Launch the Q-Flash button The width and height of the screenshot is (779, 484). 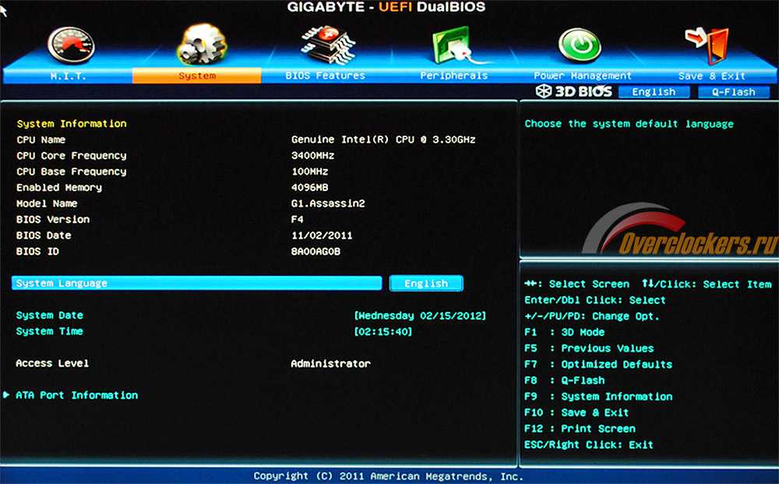(x=734, y=92)
